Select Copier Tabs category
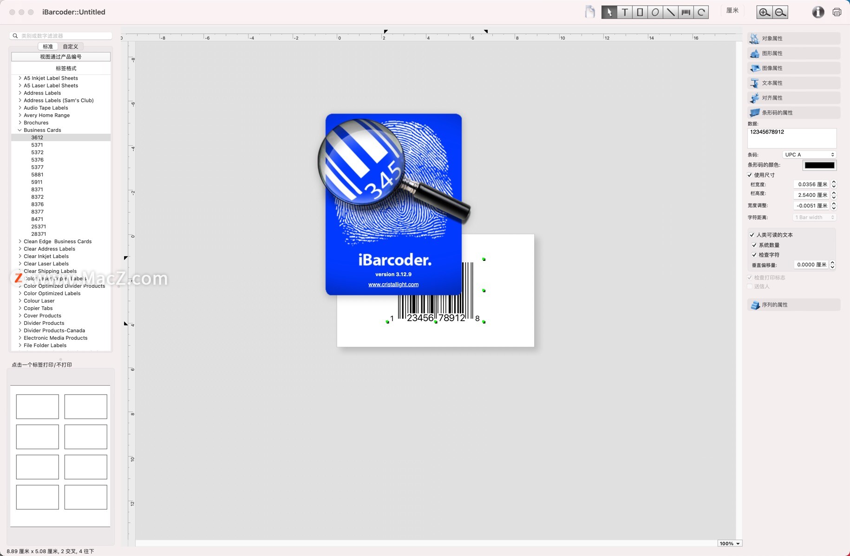The image size is (850, 556). [38, 308]
